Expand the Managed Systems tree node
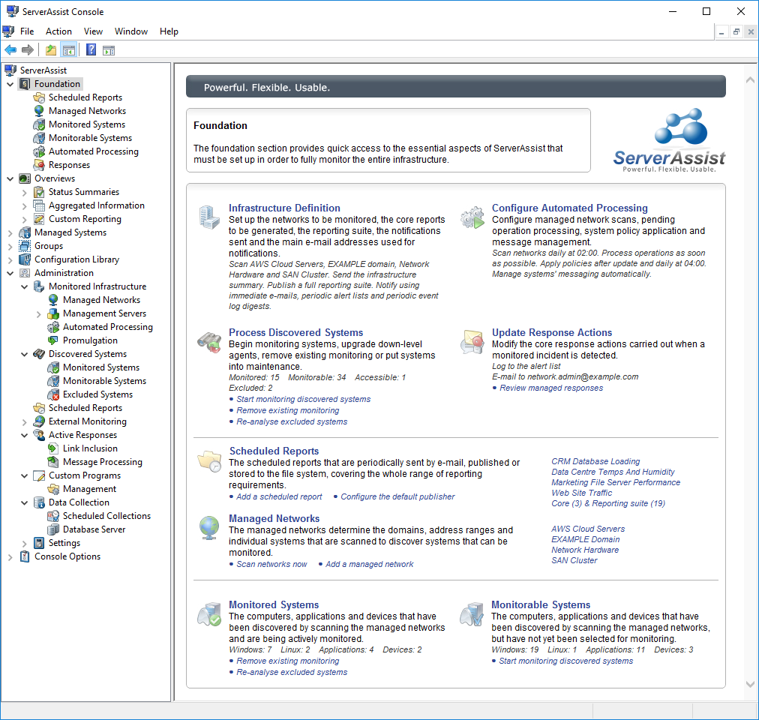The width and height of the screenshot is (759, 720). tap(10, 233)
